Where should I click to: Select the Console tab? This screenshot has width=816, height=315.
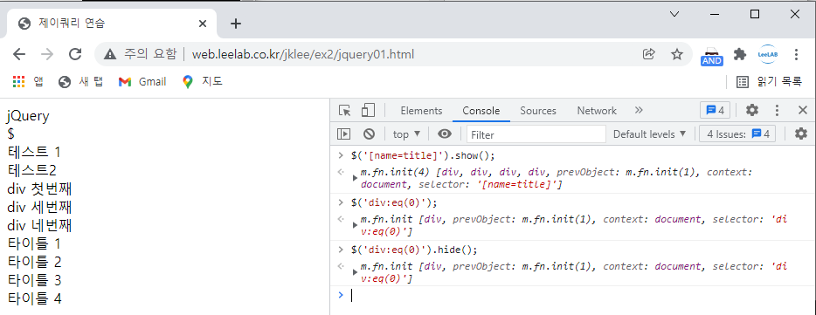481,111
